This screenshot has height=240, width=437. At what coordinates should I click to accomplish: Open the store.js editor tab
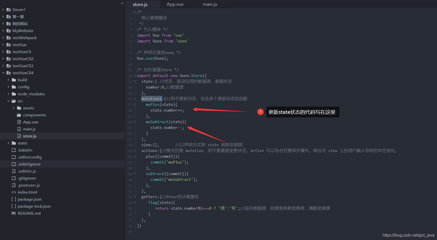point(140,5)
